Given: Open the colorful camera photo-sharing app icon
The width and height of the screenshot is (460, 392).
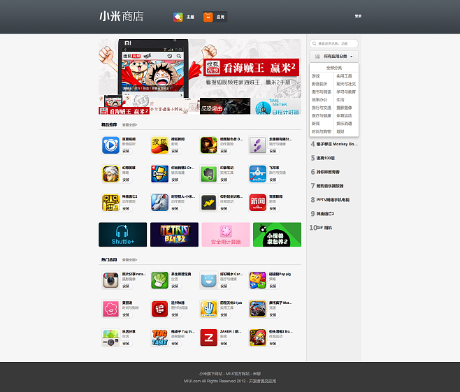Looking at the screenshot, I should tap(110, 337).
